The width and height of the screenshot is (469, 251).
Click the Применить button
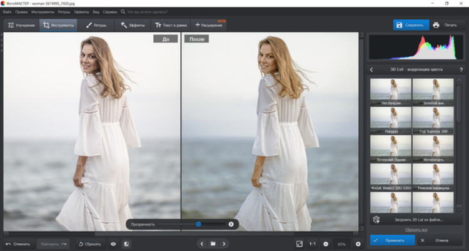click(x=391, y=240)
